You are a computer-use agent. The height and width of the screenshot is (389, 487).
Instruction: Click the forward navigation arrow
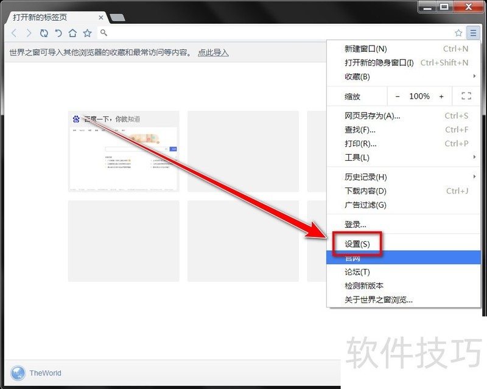coord(29,33)
